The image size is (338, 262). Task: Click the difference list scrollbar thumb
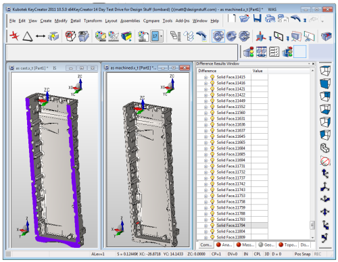(312, 225)
